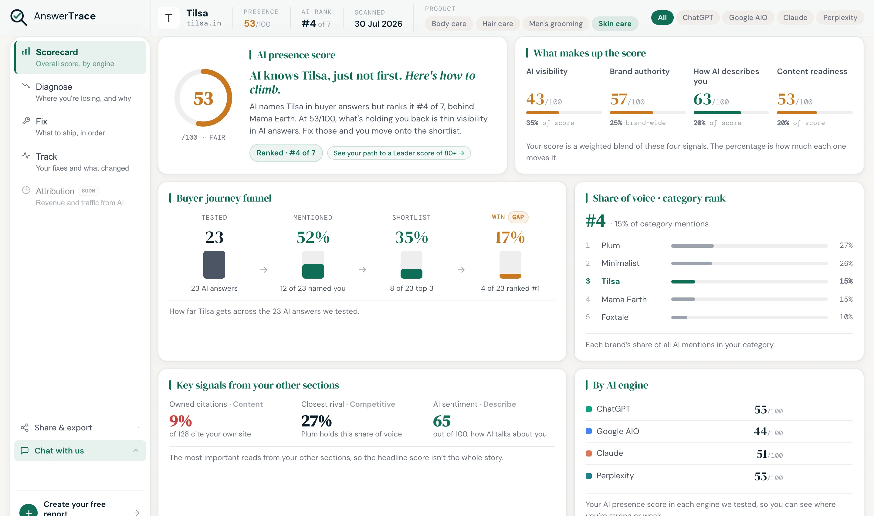
Task: Select the Body care product filter
Action: click(x=449, y=24)
